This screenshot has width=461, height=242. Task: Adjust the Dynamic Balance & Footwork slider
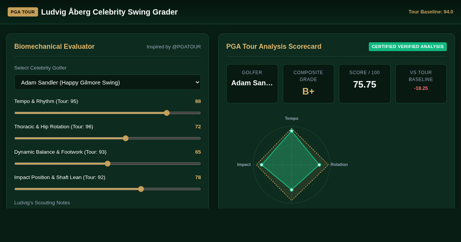click(108, 164)
